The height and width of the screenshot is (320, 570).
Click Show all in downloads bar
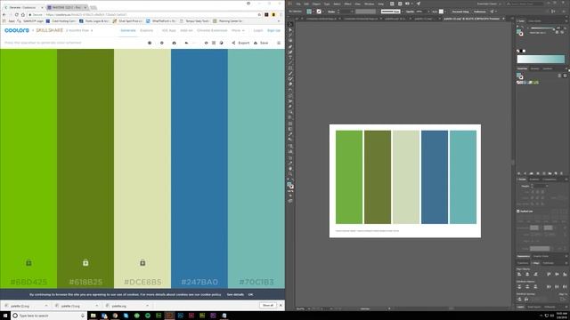click(x=268, y=306)
